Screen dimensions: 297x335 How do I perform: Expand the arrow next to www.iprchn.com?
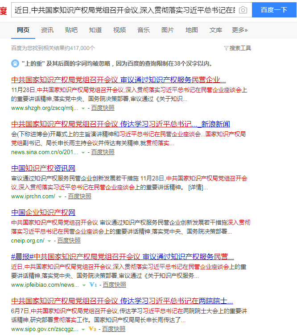[60, 197]
